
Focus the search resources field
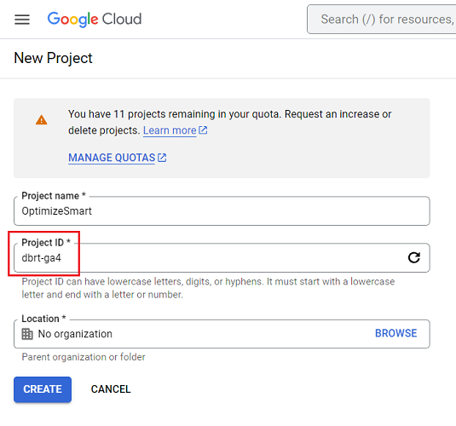[x=382, y=20]
